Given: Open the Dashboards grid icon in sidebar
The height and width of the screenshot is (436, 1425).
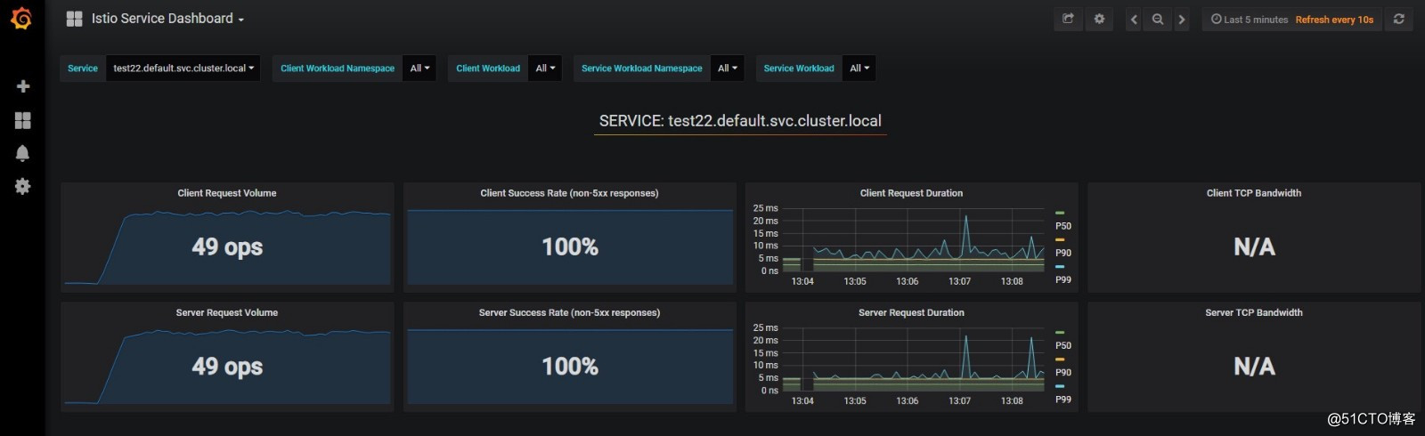Looking at the screenshot, I should coord(23,120).
